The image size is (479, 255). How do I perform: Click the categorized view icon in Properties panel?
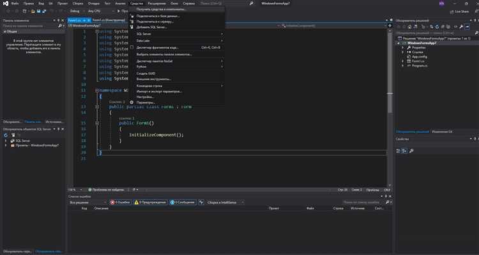398,151
